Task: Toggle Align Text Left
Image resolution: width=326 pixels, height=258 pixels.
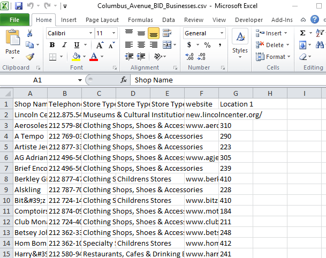Action: [129, 45]
